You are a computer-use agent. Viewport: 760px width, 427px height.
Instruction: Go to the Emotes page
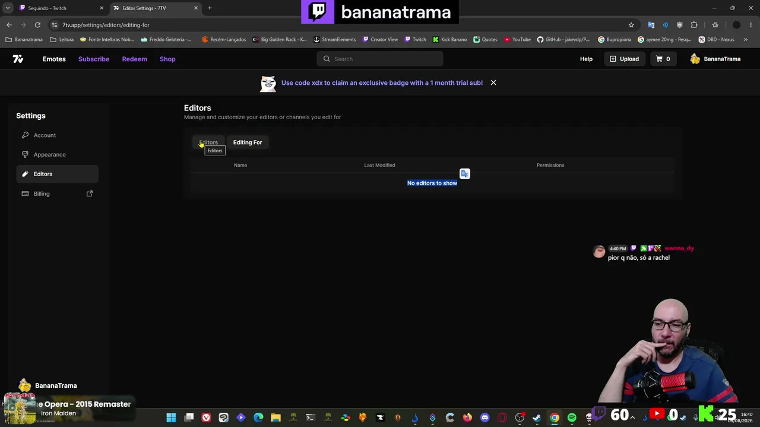[54, 59]
